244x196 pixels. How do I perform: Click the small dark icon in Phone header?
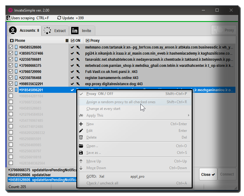click(67, 41)
